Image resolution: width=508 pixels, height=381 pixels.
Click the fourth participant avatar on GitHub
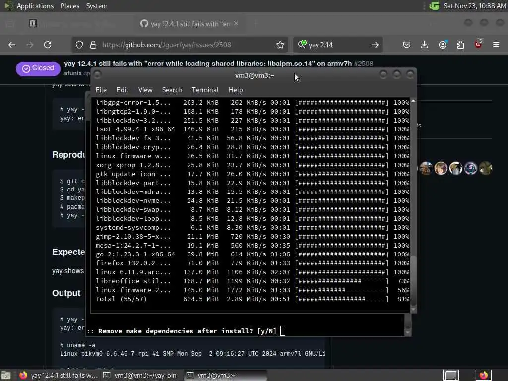click(x=471, y=168)
